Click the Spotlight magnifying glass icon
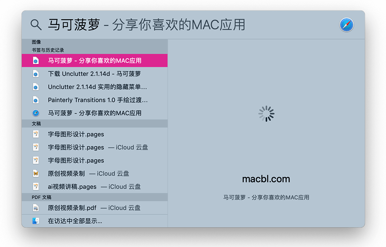 coord(36,25)
